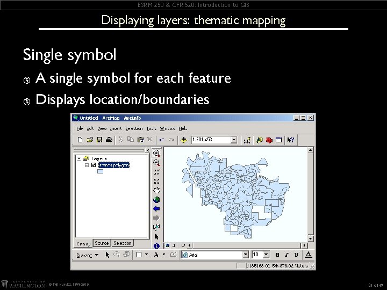The width and height of the screenshot is (387, 290).
Task: Click the Delete X icon
Action: pos(149,140)
